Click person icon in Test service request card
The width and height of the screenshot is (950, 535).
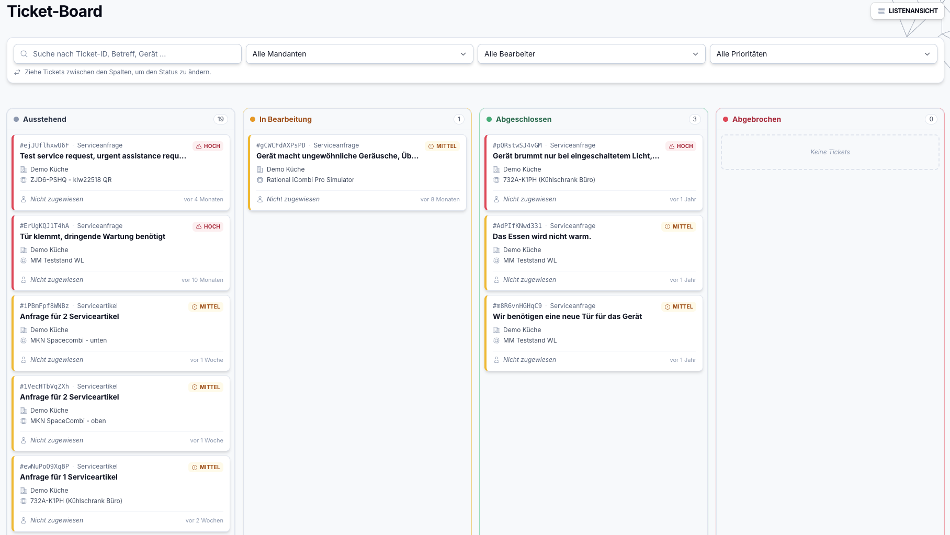24,199
